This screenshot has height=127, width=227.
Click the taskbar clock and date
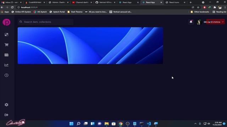click(217, 123)
